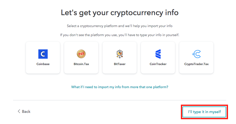Screen dimensions: 236x124
Task: Click the Back chevron arrow
Action: tap(19, 111)
